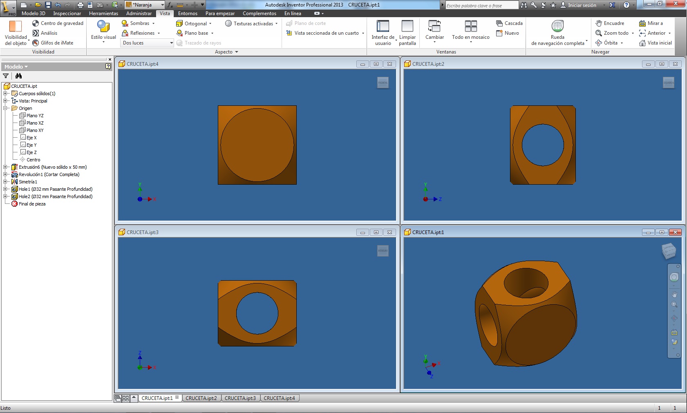Open the Sombras dropdown arrow
This screenshot has height=413, width=687.
tap(154, 24)
